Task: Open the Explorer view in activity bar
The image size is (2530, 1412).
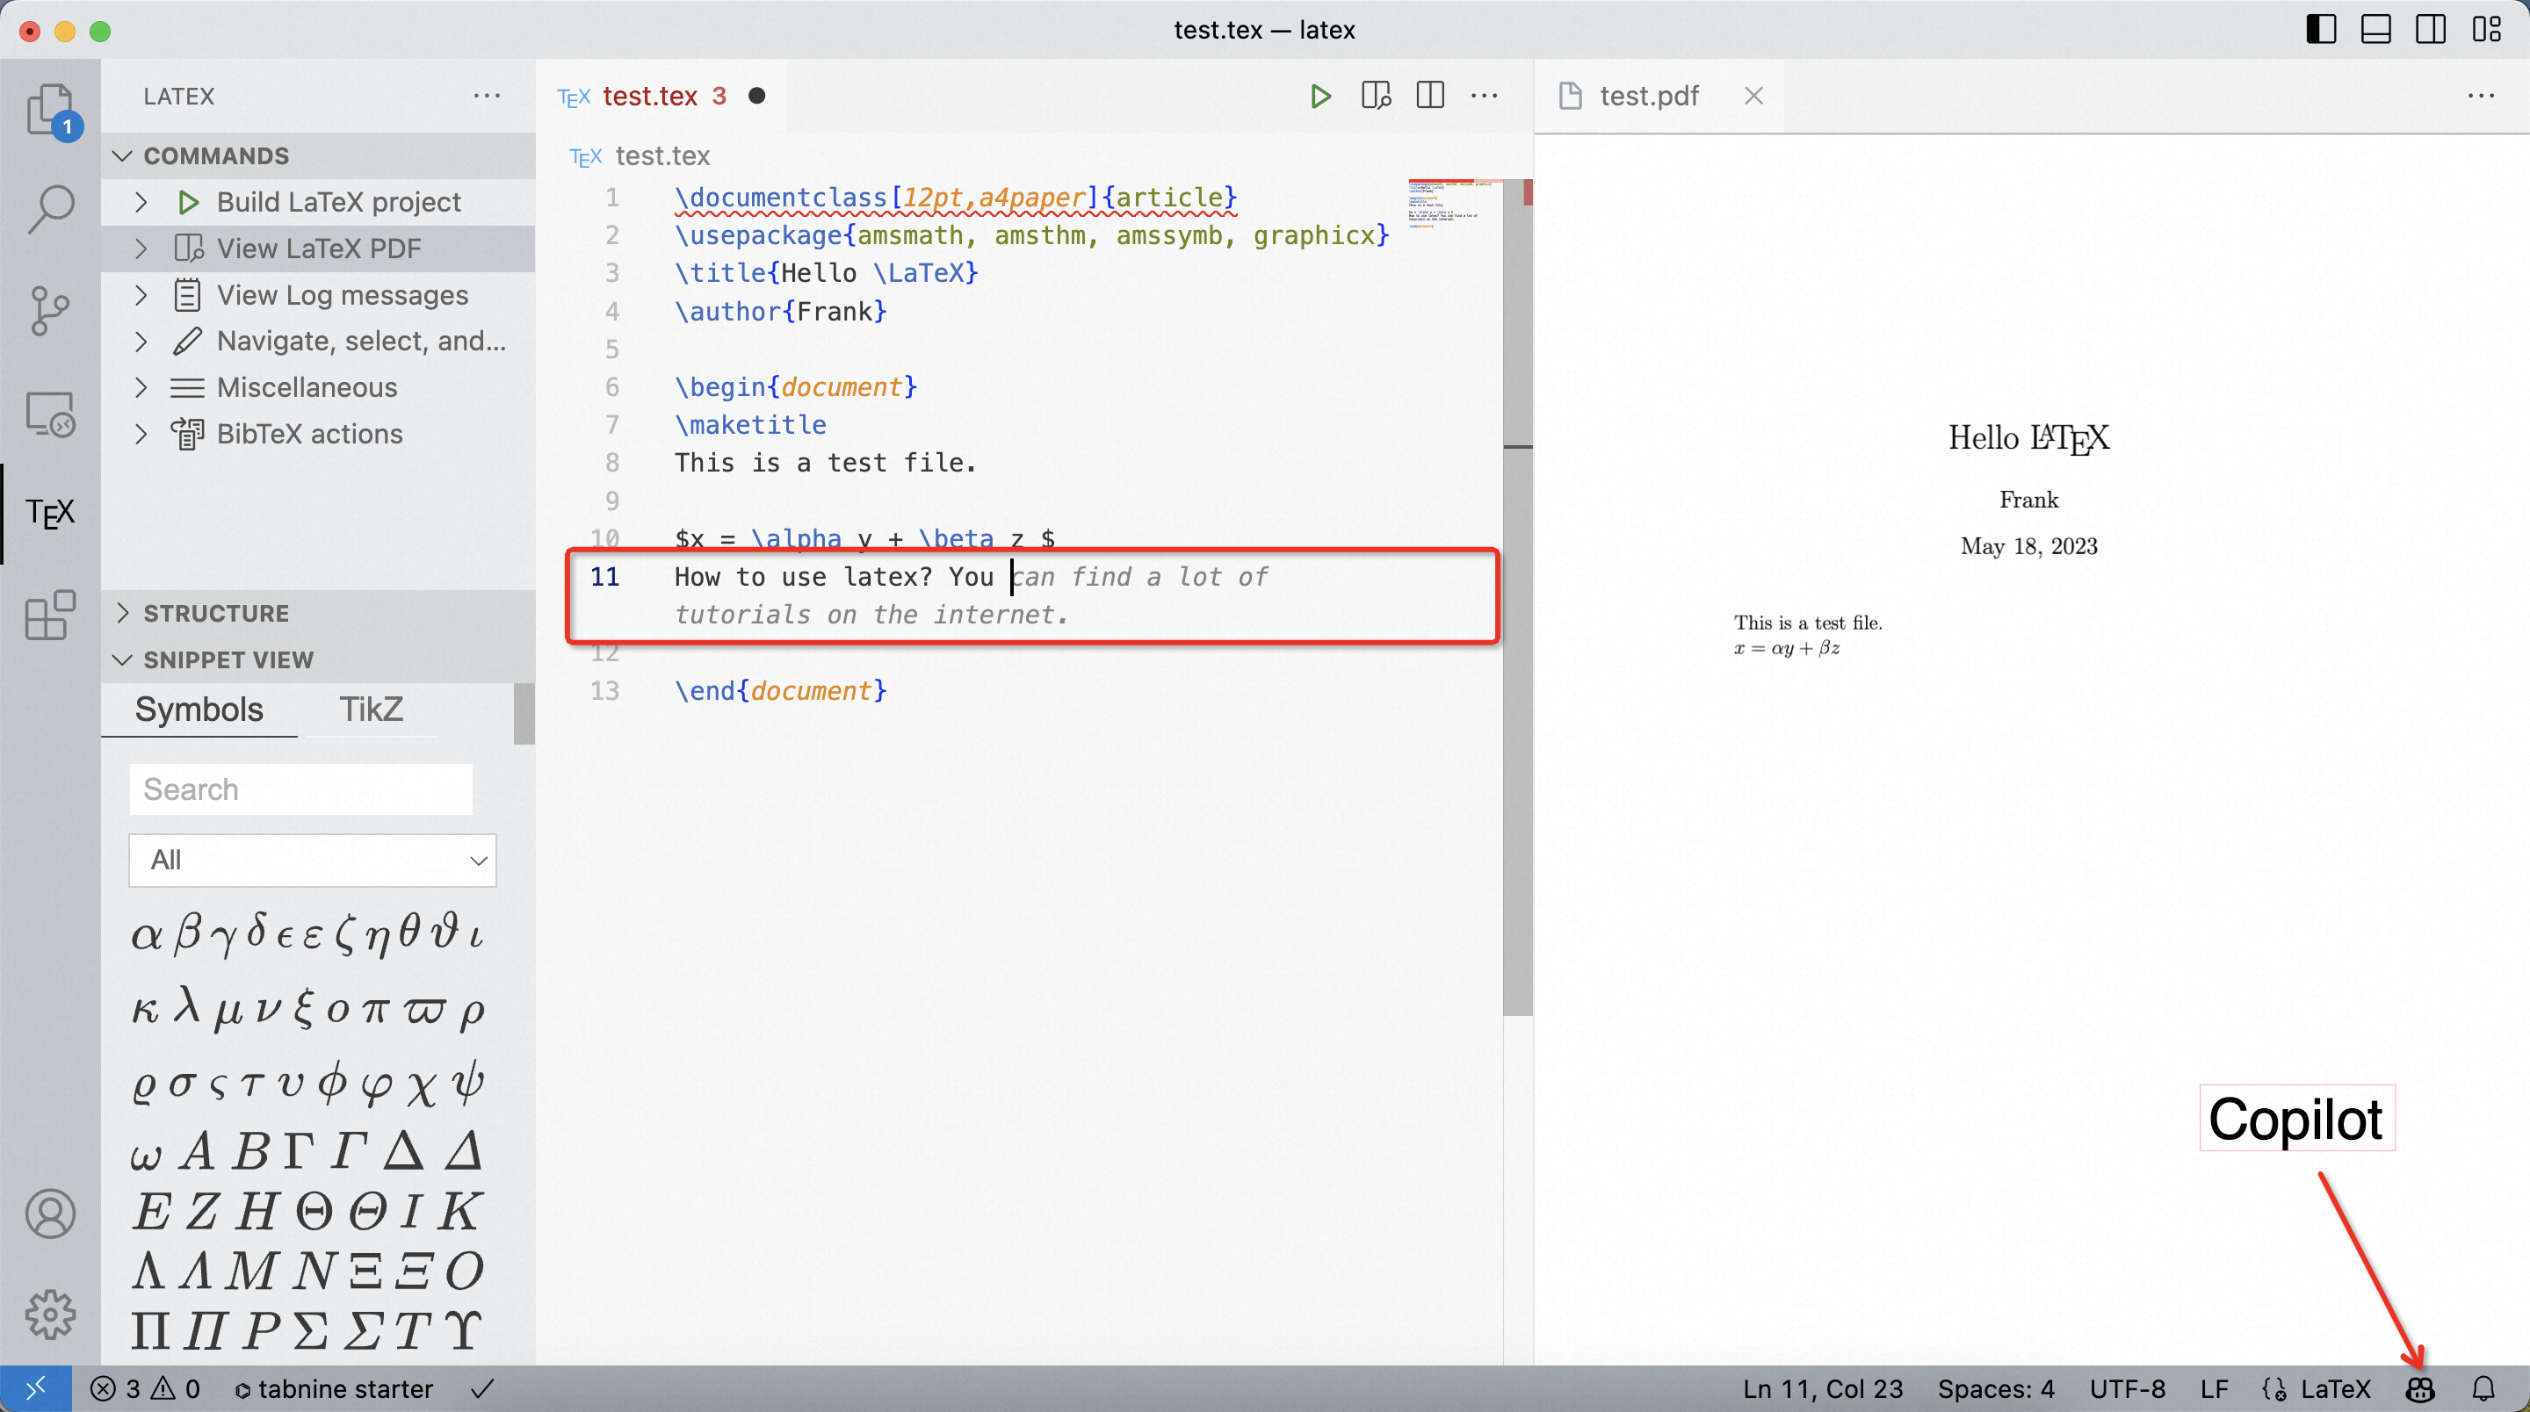Action: point(51,110)
